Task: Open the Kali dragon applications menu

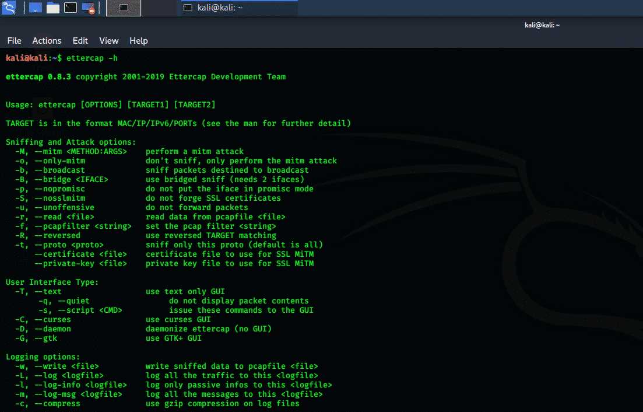Action: click(x=9, y=8)
